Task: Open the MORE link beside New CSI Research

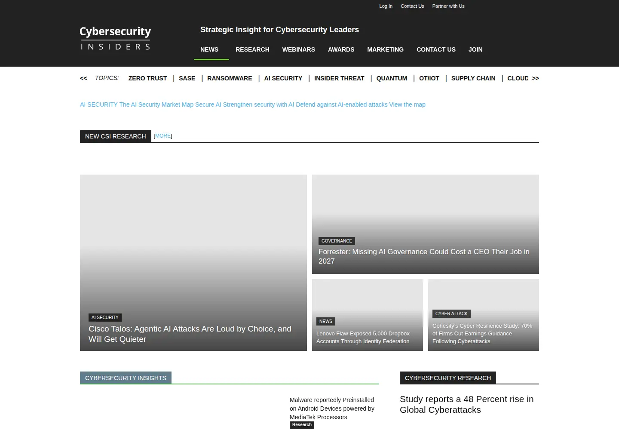Action: tap(163, 136)
